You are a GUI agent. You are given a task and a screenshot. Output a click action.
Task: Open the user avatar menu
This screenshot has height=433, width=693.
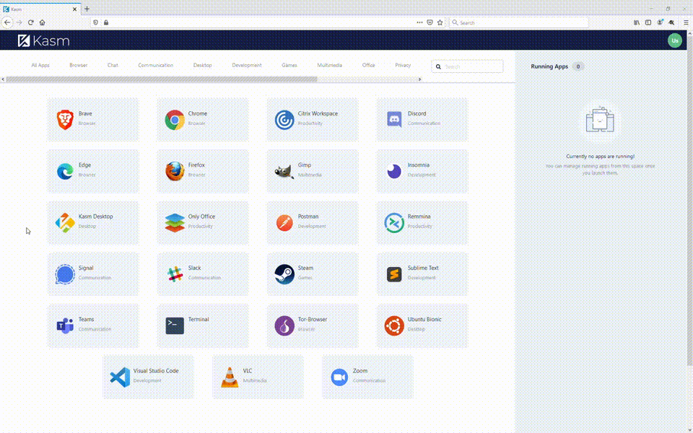pyautogui.click(x=674, y=40)
